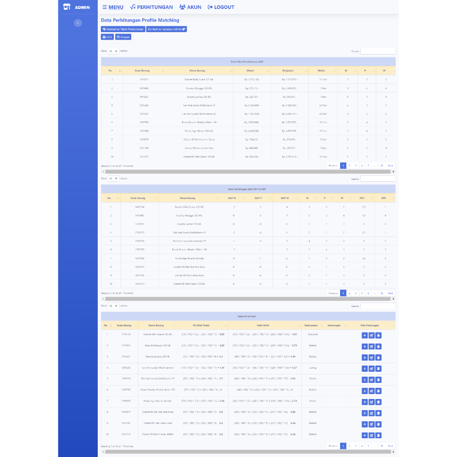Sort third table by Kesimpulan header
Image resolution: width=457 pixels, height=457 pixels.
[313, 325]
